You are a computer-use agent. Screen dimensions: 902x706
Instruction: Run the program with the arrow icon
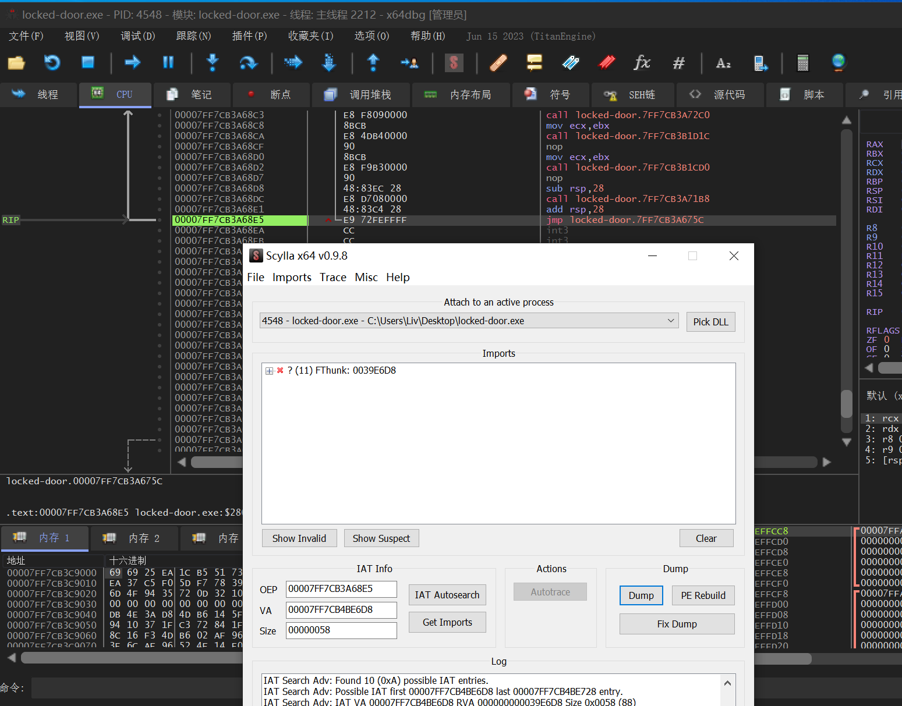pos(133,62)
